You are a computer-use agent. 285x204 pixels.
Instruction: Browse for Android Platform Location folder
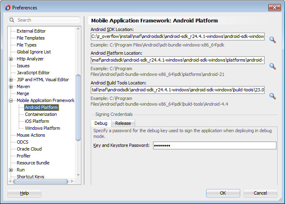point(272,66)
